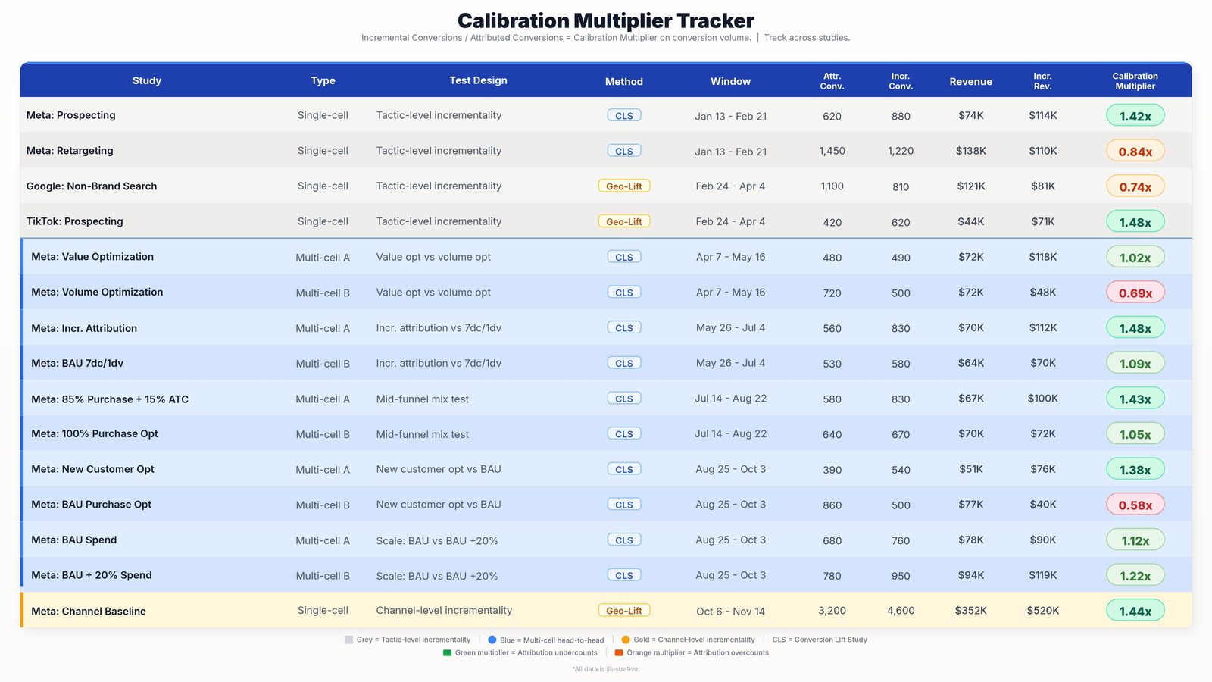Click the orange multiplier legend swatch
Screen dimensions: 1212x682
click(x=619, y=652)
